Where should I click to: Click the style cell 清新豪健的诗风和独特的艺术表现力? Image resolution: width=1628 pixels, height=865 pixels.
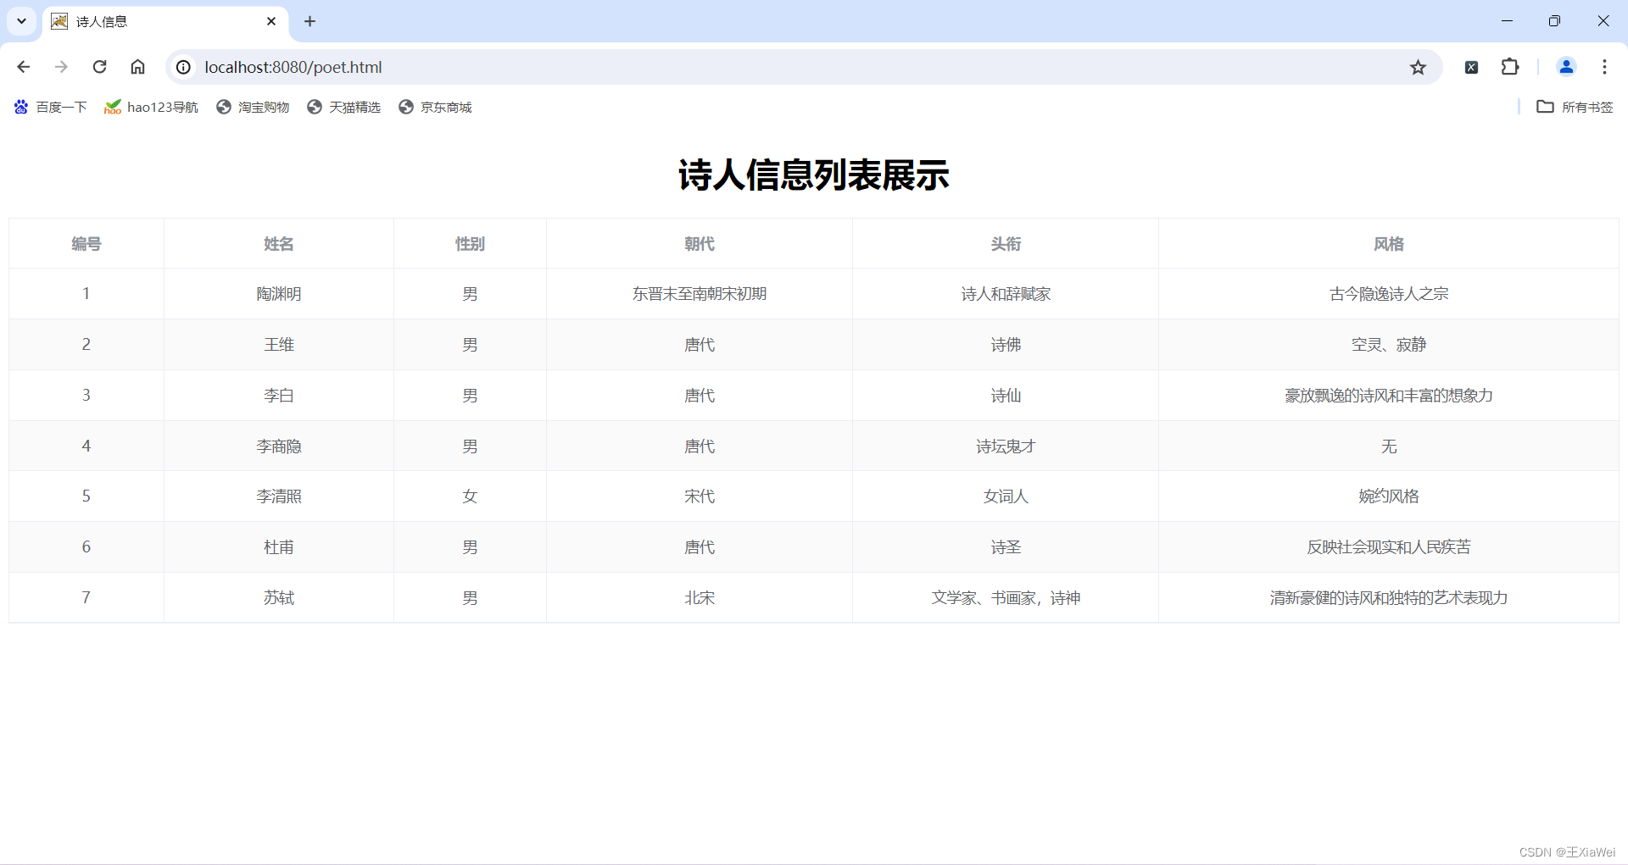click(x=1389, y=598)
